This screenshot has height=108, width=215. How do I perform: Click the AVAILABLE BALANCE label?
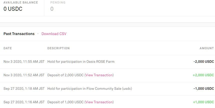coord(21,2)
